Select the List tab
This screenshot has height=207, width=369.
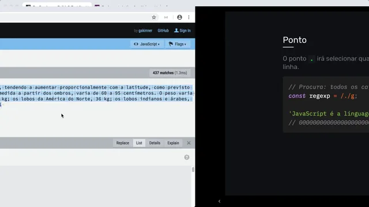(x=139, y=143)
